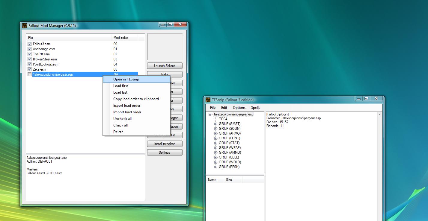Enable the 1alexscorpionsnipergear.esp checkbox
428x221 pixels.
coord(29,74)
